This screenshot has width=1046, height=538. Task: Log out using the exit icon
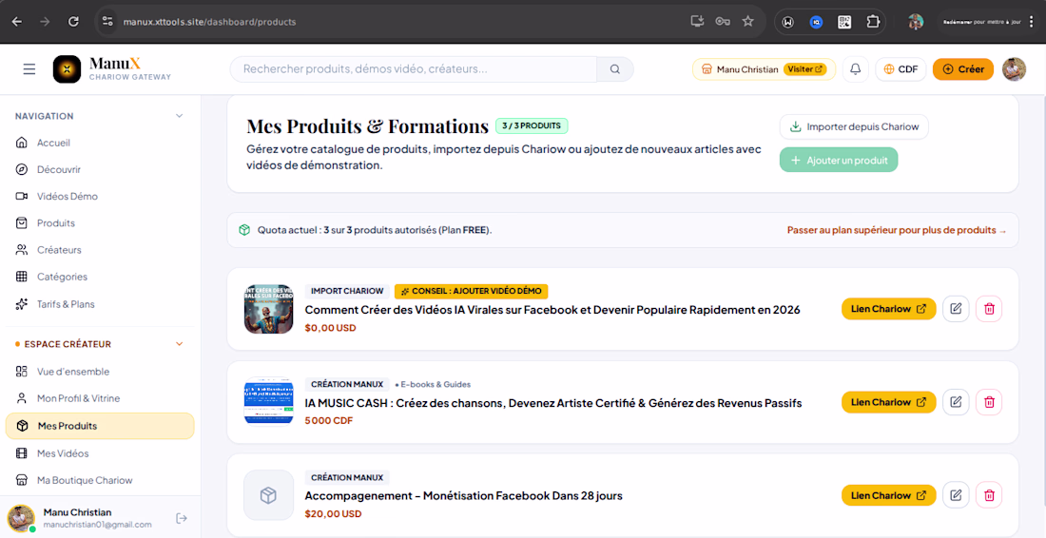tap(181, 518)
